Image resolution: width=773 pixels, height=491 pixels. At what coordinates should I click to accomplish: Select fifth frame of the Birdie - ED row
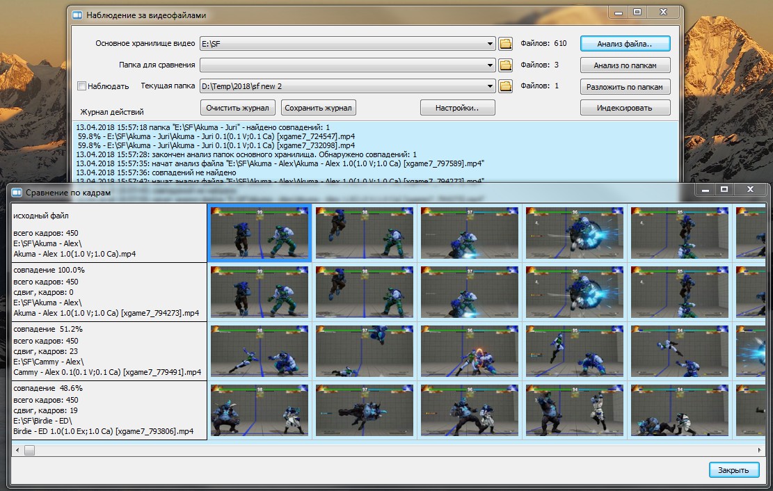[x=679, y=410]
